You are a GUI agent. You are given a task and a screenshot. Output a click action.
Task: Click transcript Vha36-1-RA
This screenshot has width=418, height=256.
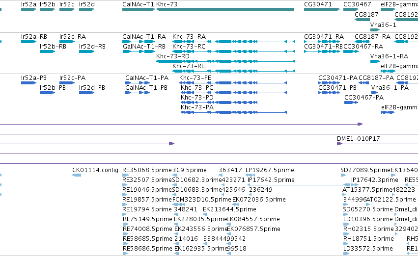(x=389, y=56)
